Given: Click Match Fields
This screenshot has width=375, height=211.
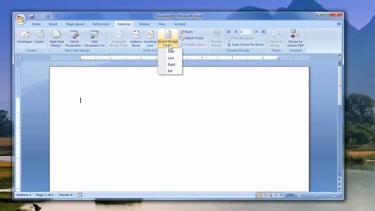Looking at the screenshot, I should (x=192, y=38).
